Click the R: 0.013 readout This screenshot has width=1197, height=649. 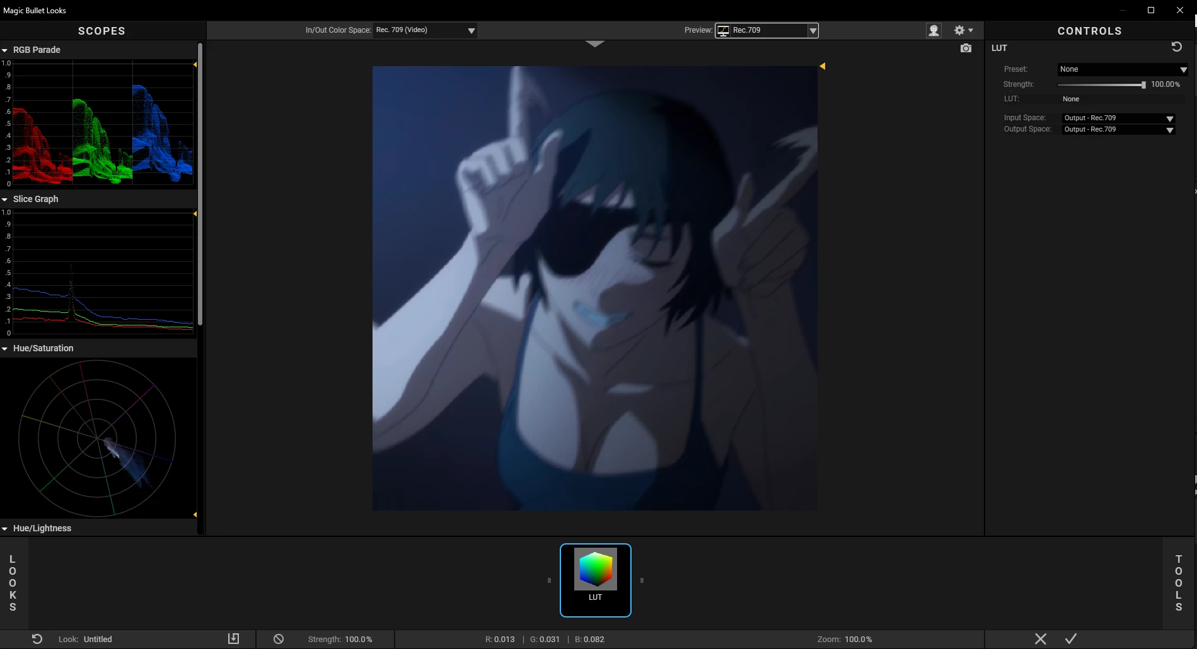click(500, 639)
